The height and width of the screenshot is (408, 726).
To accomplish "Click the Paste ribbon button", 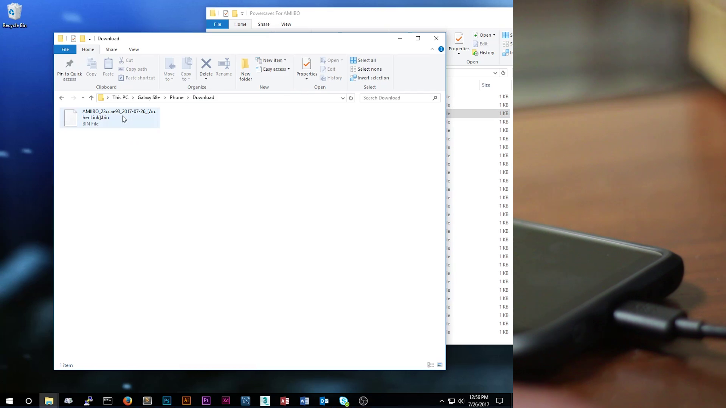I will click(x=108, y=68).
